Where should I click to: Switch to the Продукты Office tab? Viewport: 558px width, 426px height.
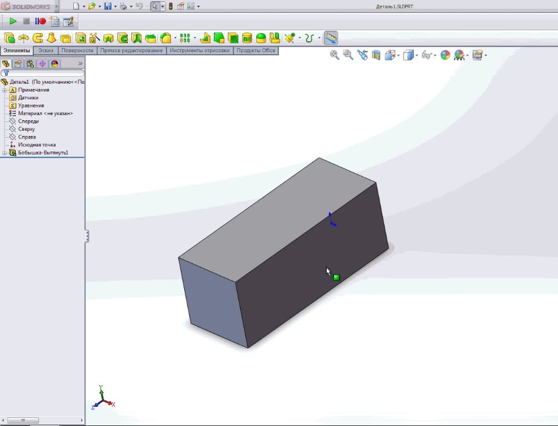[256, 51]
